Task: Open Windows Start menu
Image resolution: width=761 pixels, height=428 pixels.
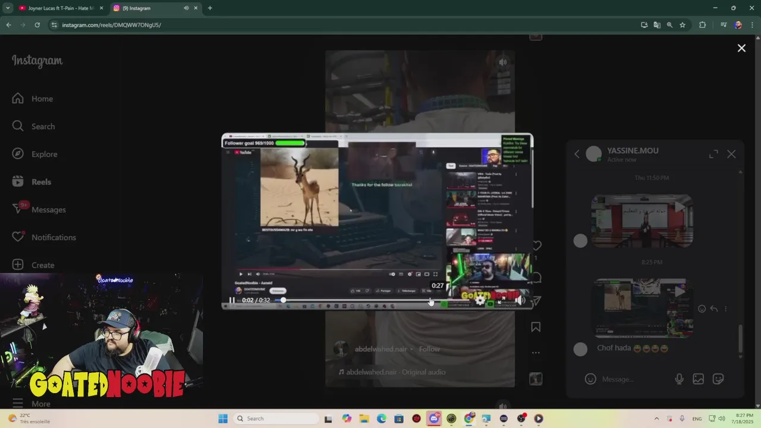Action: 223,418
